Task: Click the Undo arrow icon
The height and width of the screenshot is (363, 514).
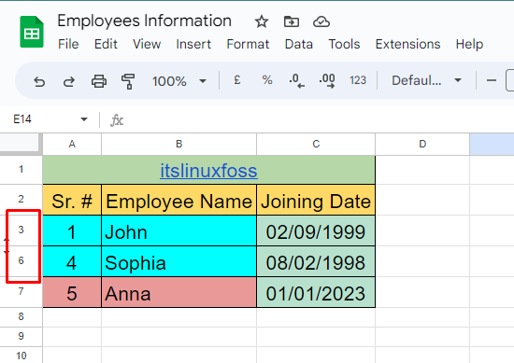Action: tap(39, 81)
